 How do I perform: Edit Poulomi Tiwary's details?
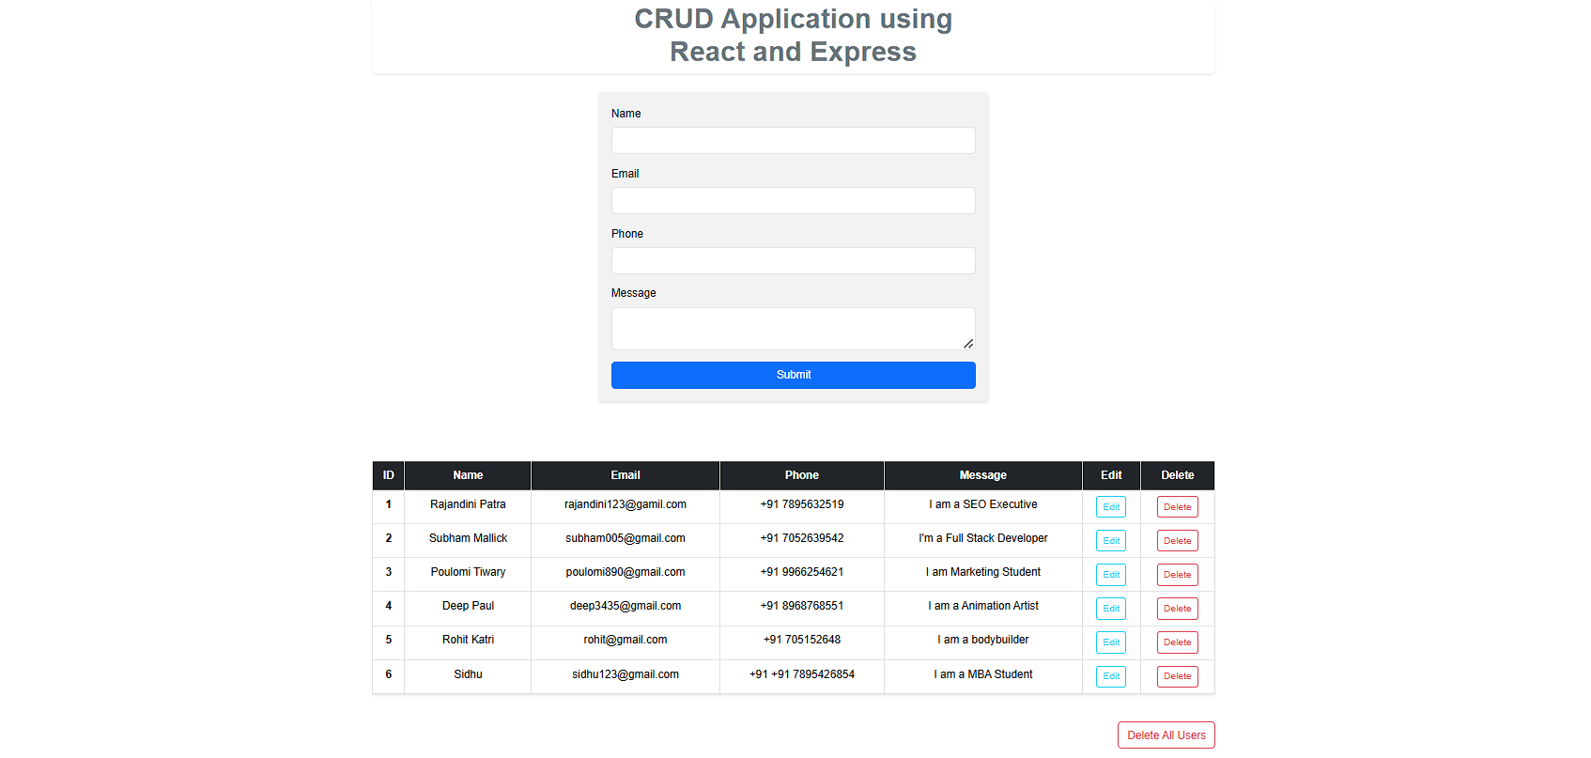click(x=1110, y=575)
